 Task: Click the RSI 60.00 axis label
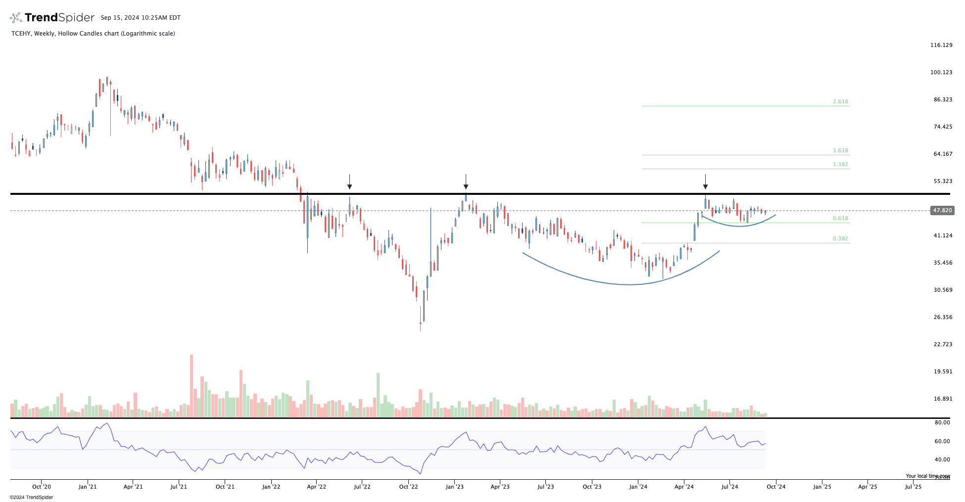click(x=942, y=441)
